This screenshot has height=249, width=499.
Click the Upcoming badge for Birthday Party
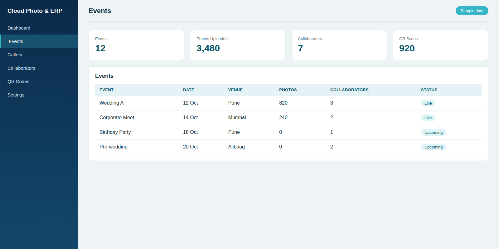434,133
